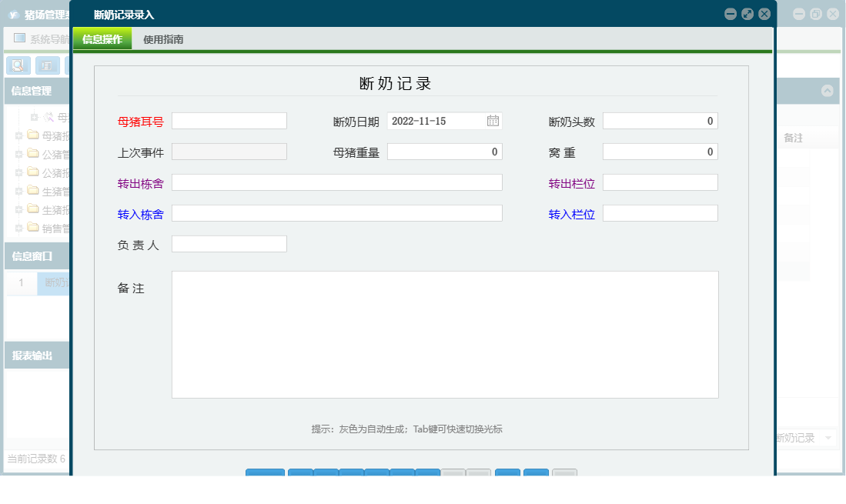The image size is (846, 504).
Task: Click inside the 母猪耳号 input field
Action: [x=229, y=120]
